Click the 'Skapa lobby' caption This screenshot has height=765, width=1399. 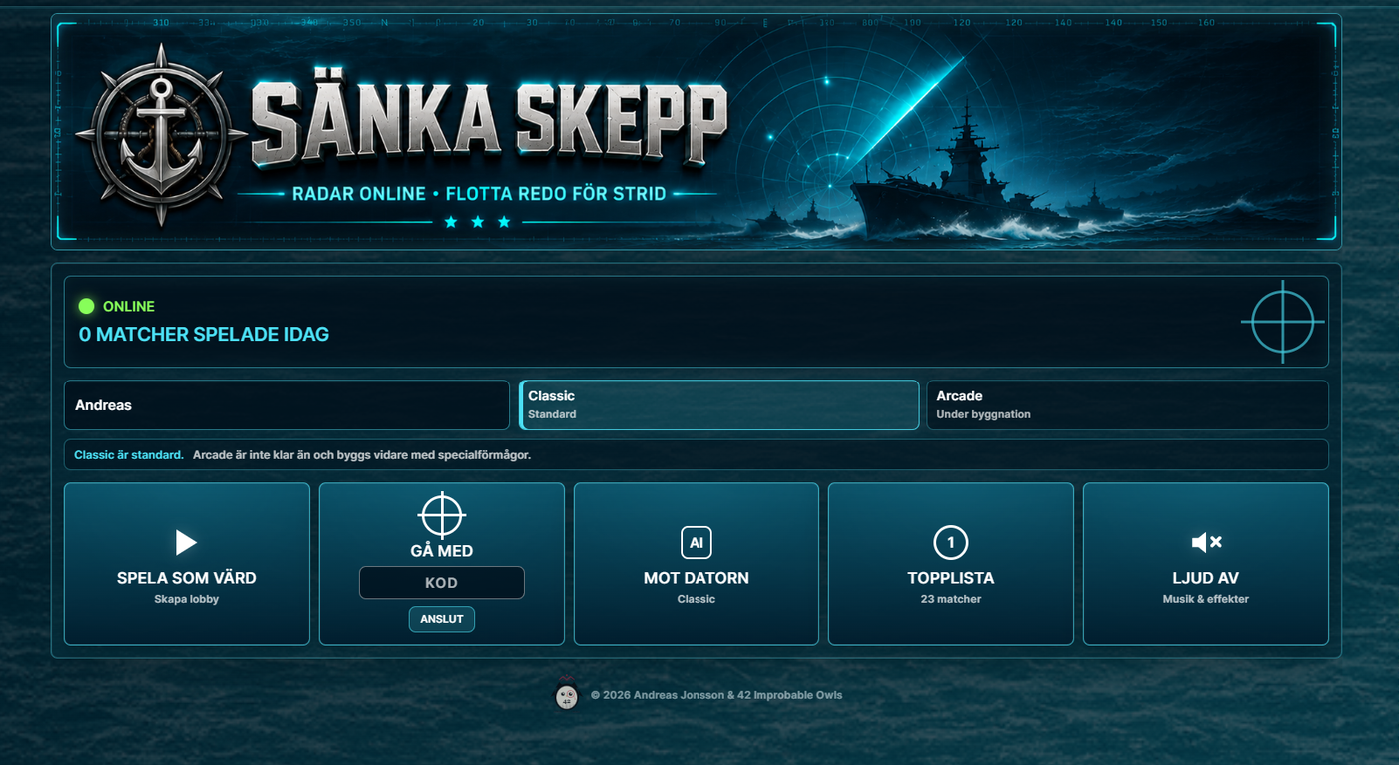(187, 599)
